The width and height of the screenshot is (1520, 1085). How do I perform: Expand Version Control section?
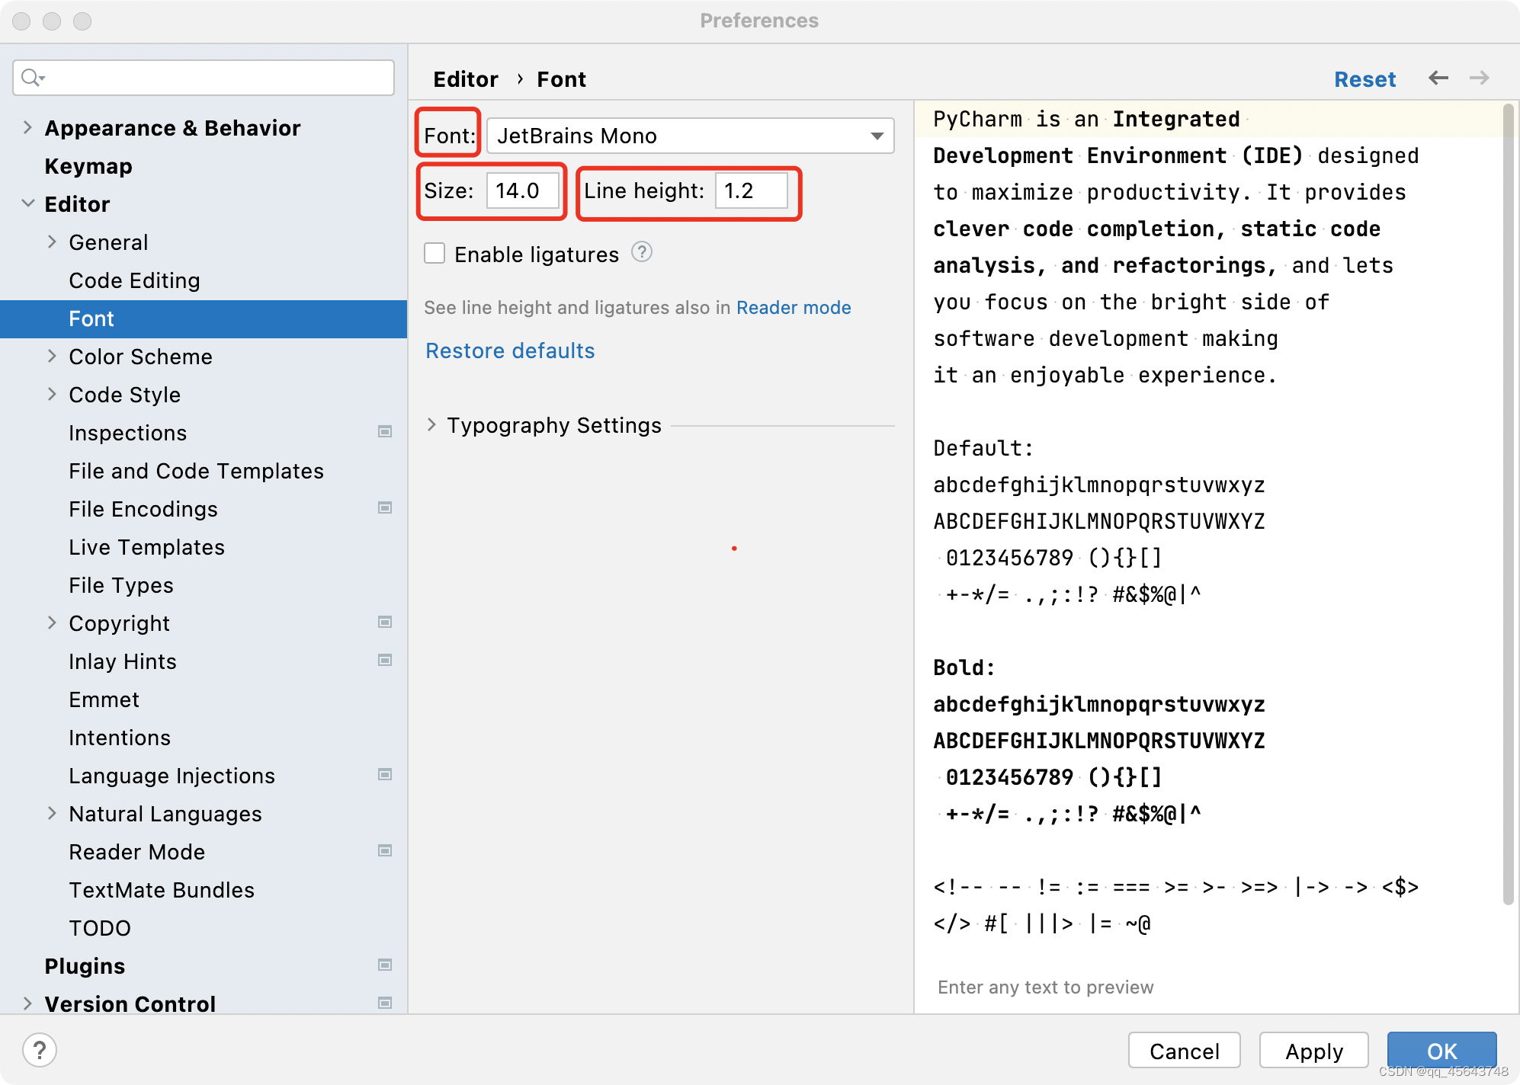point(27,1003)
